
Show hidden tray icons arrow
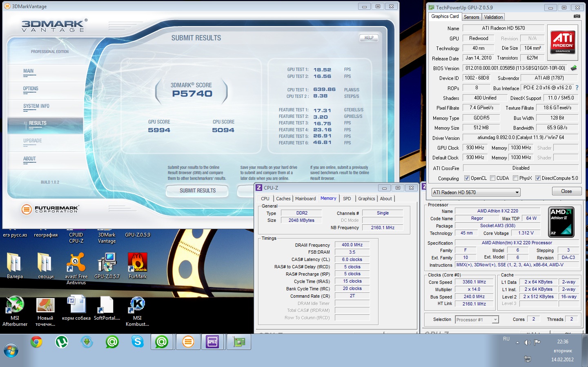point(517,343)
